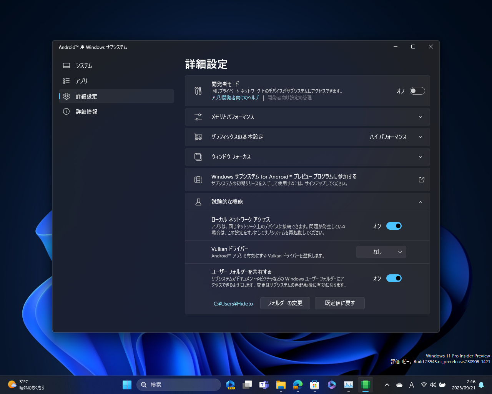Click the developer mode wrench icon
492x394 pixels.
point(198,91)
